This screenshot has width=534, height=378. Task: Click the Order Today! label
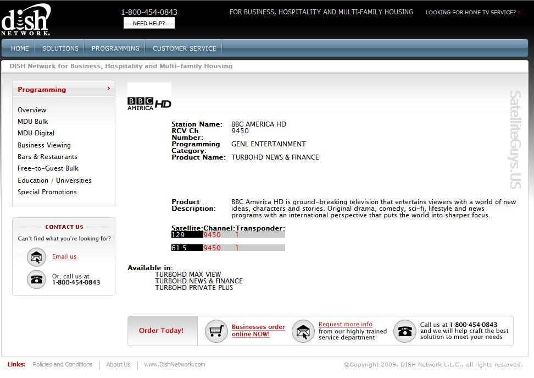point(161,331)
